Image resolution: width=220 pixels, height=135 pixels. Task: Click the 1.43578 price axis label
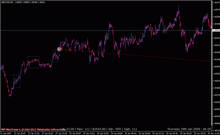click(216, 9)
